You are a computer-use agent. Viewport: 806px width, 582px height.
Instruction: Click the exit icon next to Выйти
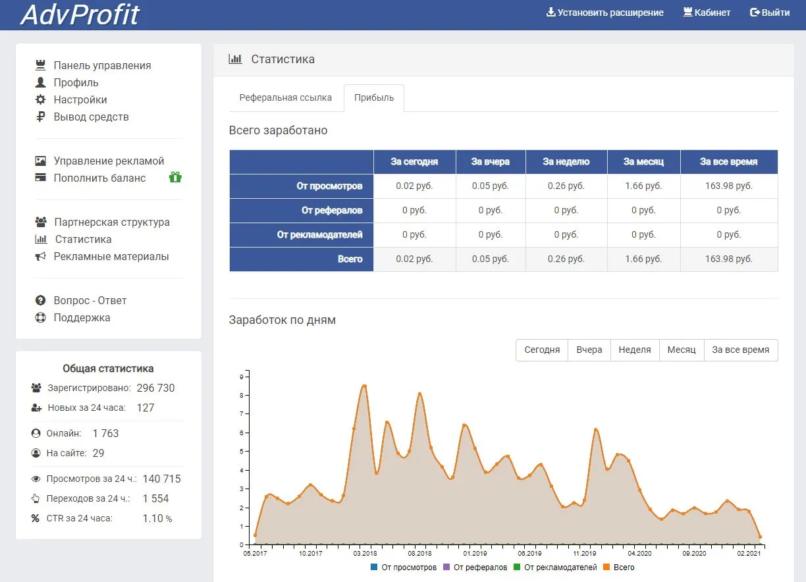pos(755,12)
